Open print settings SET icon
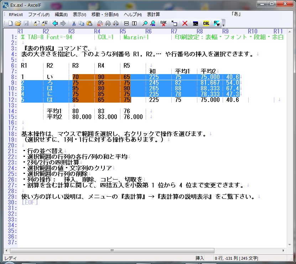The image size is (296, 264). pos(100,24)
